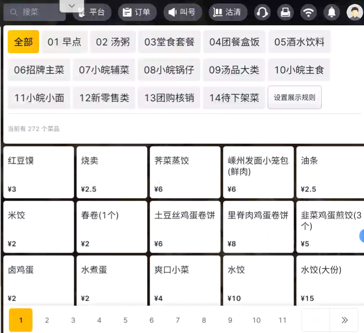The height and width of the screenshot is (333, 364).
Task: Open the notification bell
Action: tap(332, 12)
